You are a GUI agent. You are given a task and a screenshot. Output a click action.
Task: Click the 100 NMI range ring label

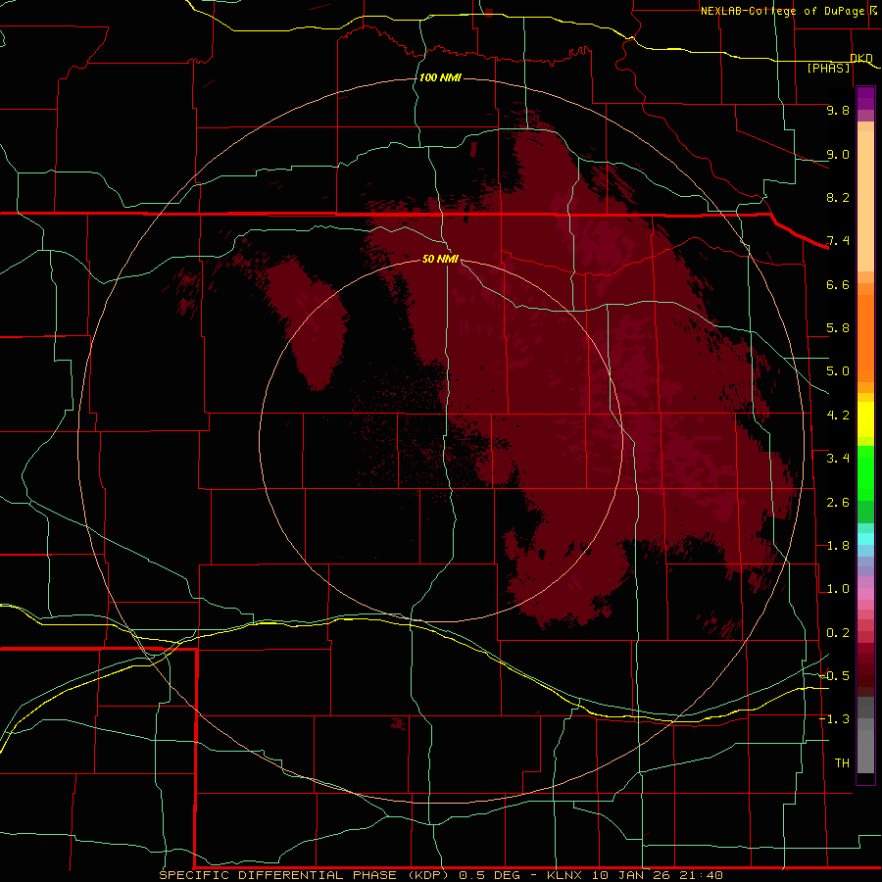[x=440, y=77]
